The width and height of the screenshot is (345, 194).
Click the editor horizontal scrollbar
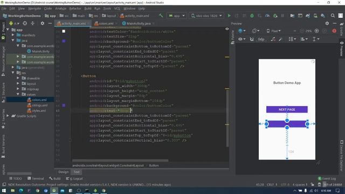click(120, 161)
